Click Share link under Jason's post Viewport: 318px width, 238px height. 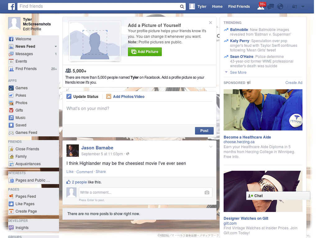point(101,172)
